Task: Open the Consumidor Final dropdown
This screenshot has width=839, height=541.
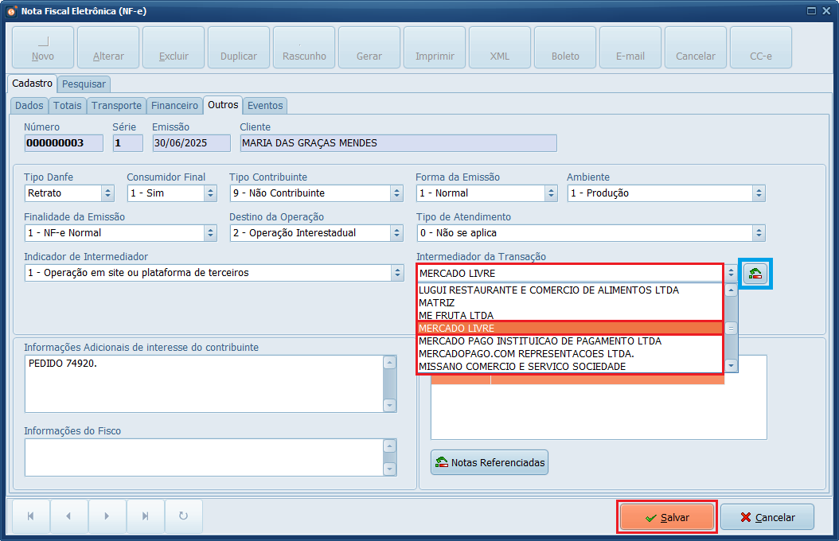Action: (x=210, y=193)
